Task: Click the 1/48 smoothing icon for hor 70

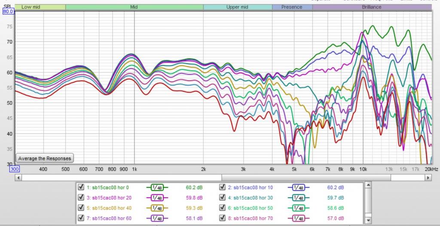Action: tap(299, 218)
